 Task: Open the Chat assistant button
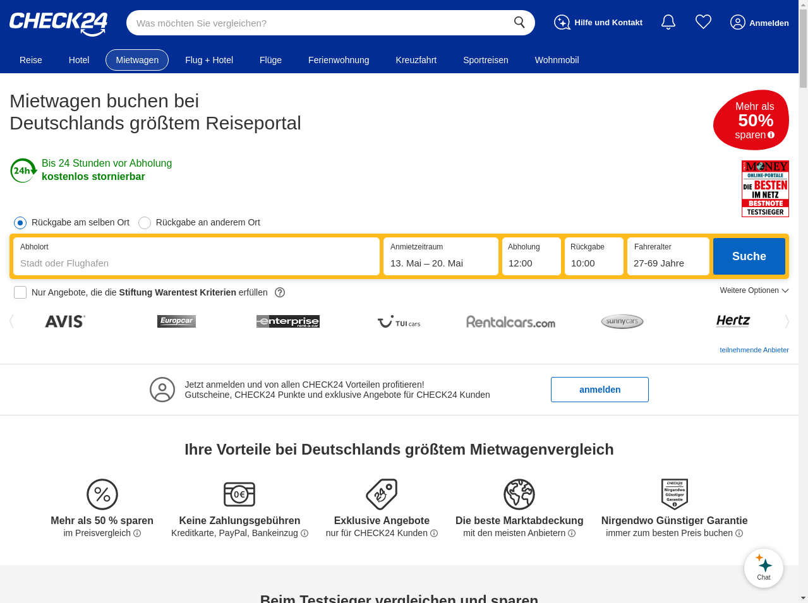pyautogui.click(x=764, y=568)
